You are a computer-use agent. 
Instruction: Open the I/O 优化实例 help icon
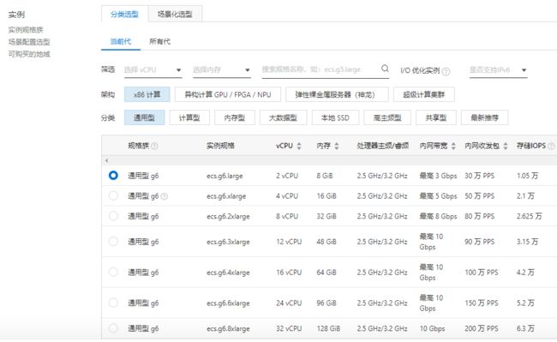coord(446,71)
